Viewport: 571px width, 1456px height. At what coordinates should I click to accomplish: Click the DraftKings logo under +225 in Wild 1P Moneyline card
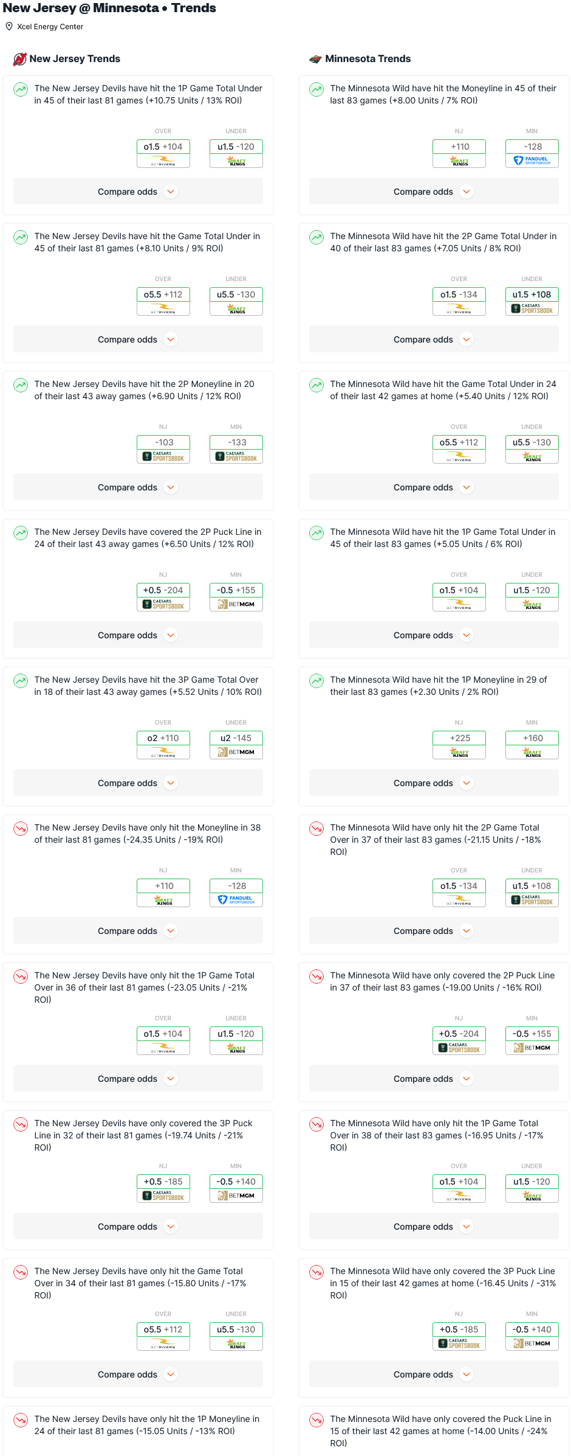459,752
